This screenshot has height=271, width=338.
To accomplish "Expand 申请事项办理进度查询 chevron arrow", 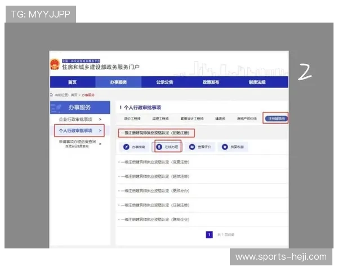I will click(x=100, y=144).
